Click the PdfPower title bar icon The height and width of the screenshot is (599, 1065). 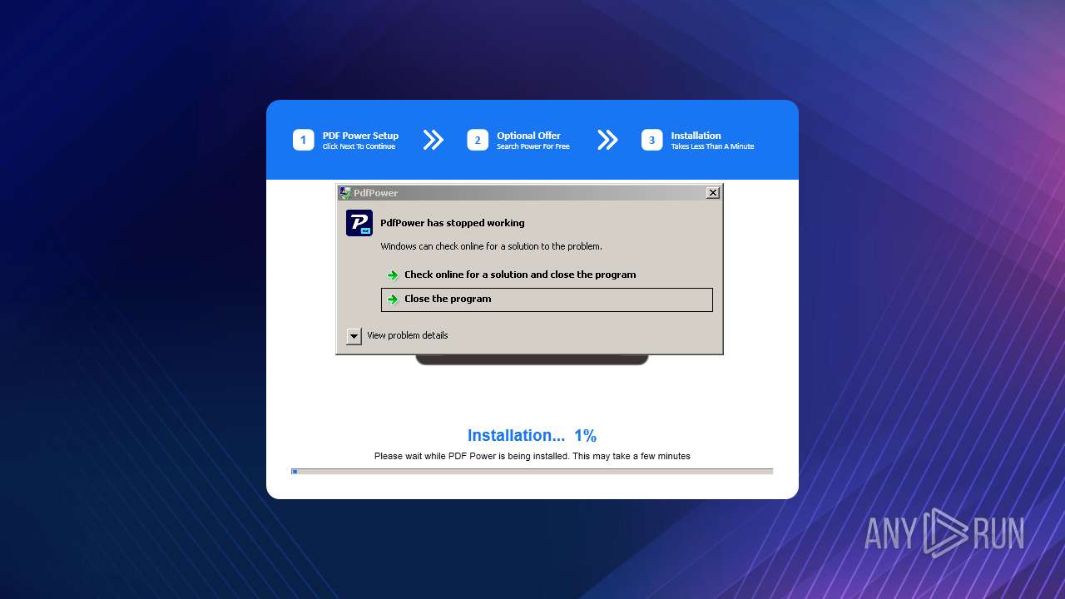pyautogui.click(x=345, y=192)
